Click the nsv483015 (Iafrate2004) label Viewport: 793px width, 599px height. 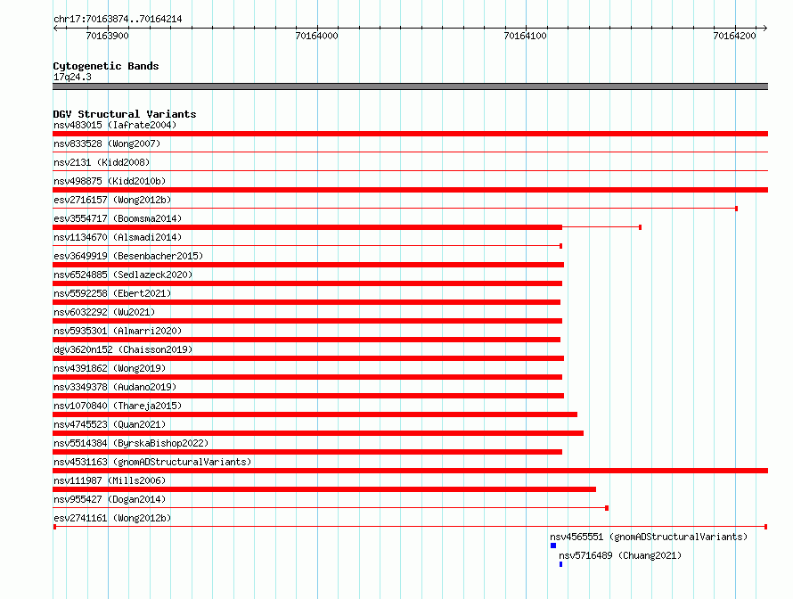tap(115, 125)
